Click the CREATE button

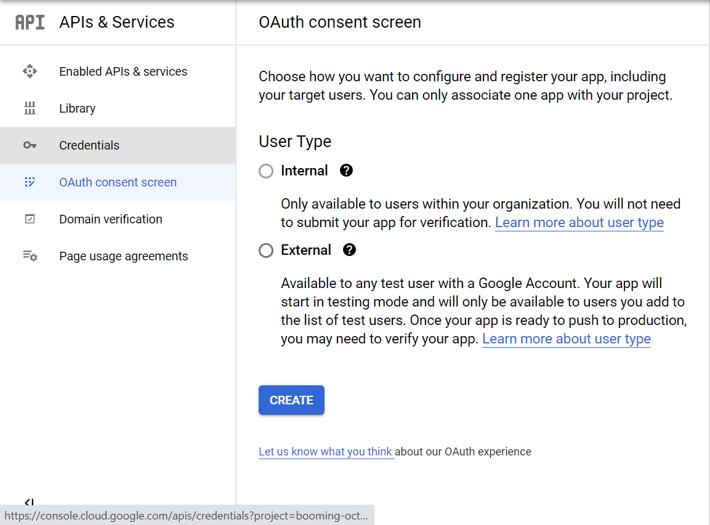tap(291, 399)
